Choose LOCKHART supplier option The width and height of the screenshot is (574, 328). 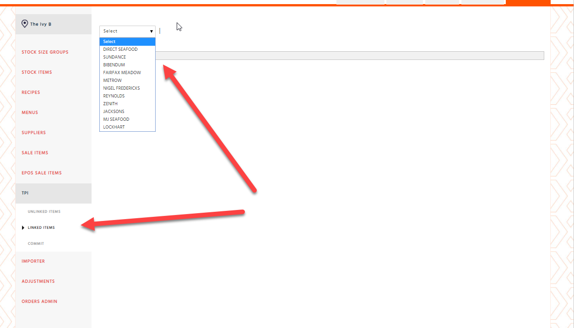(x=127, y=127)
